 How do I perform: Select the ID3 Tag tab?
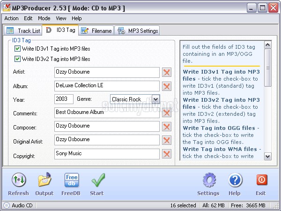click(x=60, y=30)
